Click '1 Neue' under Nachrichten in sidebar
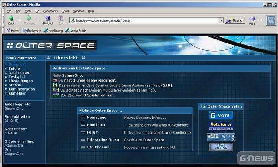Image resolution: width=278 pixels, height=167 pixels. 11,133
